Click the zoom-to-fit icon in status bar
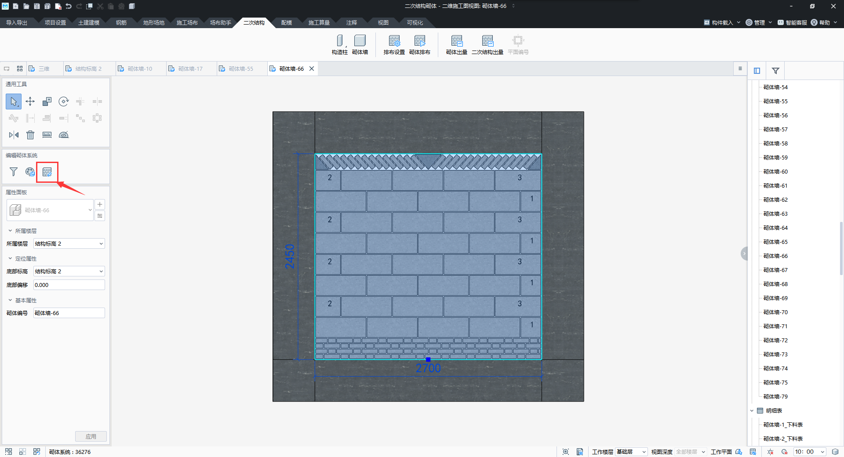The width and height of the screenshot is (844, 457). 566,452
